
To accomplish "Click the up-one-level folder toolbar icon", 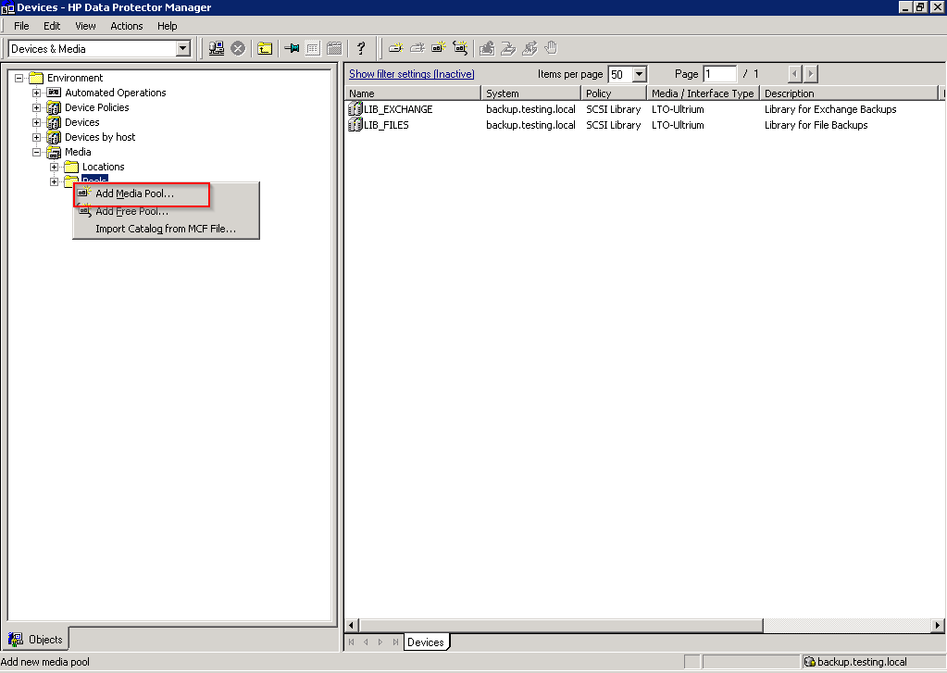I will (265, 48).
